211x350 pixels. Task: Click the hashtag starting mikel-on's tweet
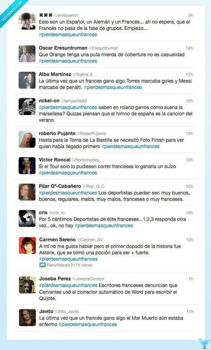coord(68,107)
